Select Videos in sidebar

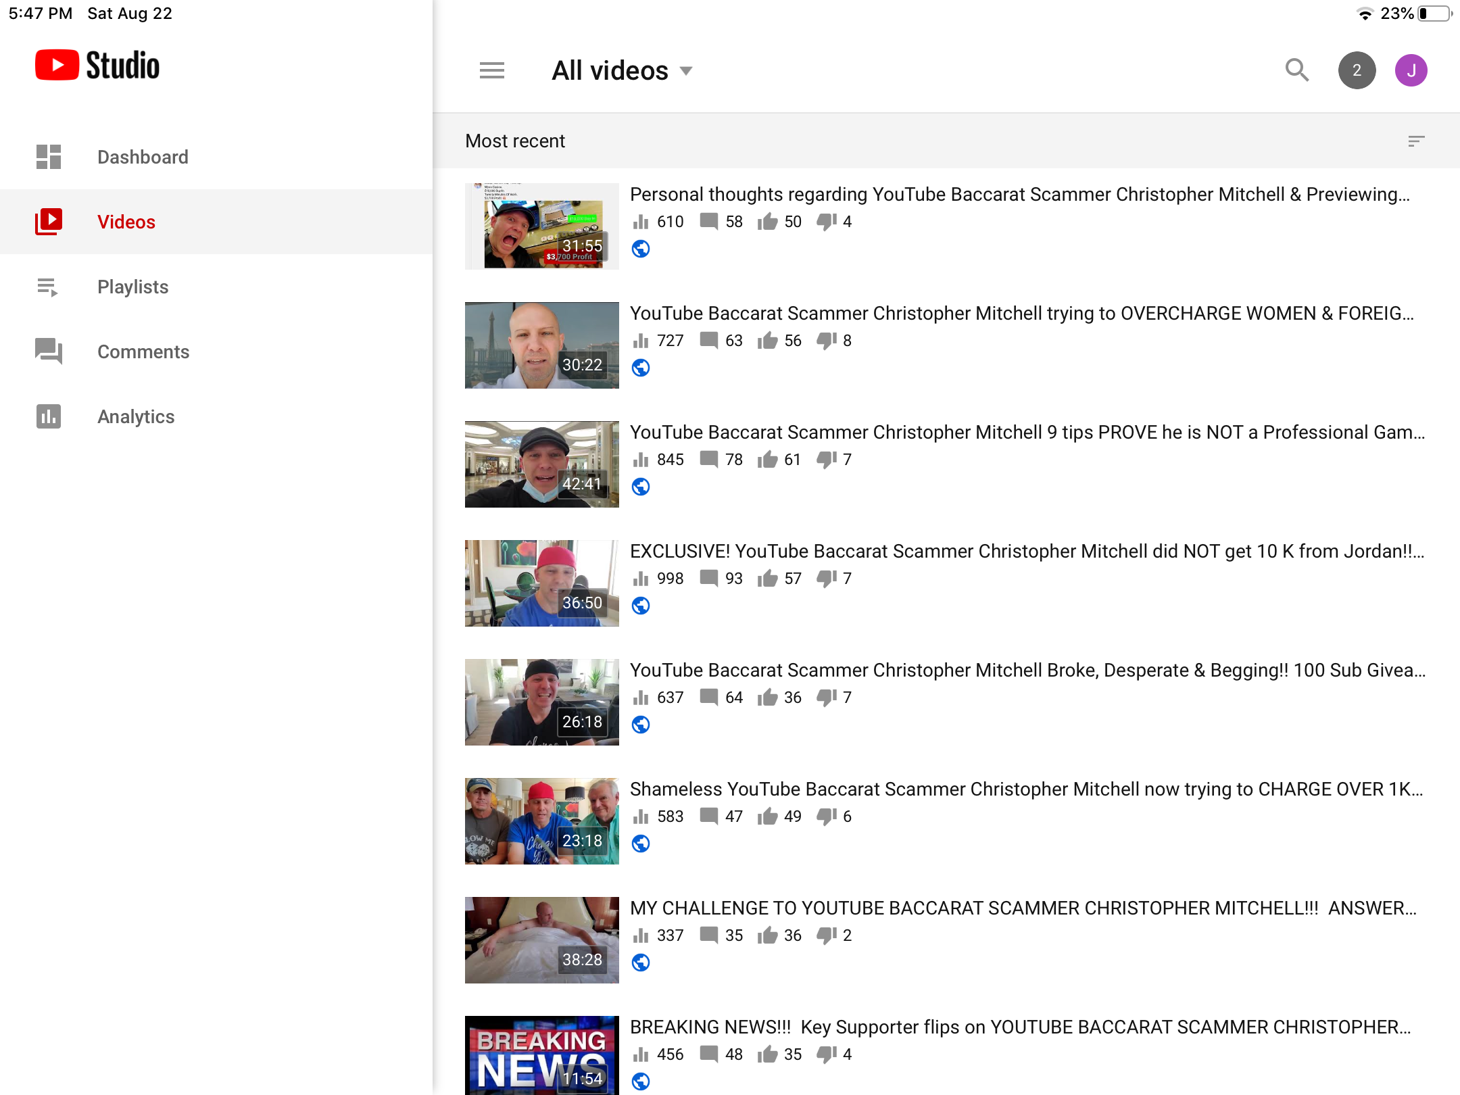pyautogui.click(x=216, y=222)
